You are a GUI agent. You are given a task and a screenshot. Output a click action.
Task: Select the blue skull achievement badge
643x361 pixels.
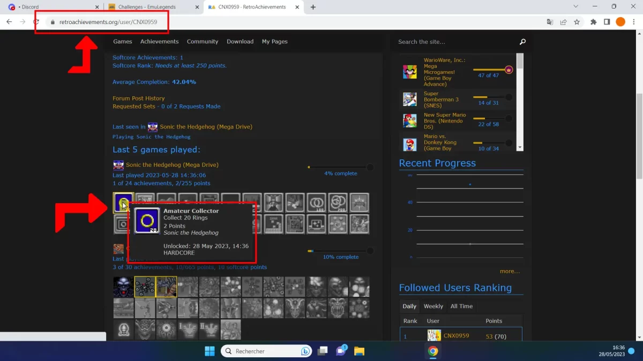coord(123,287)
